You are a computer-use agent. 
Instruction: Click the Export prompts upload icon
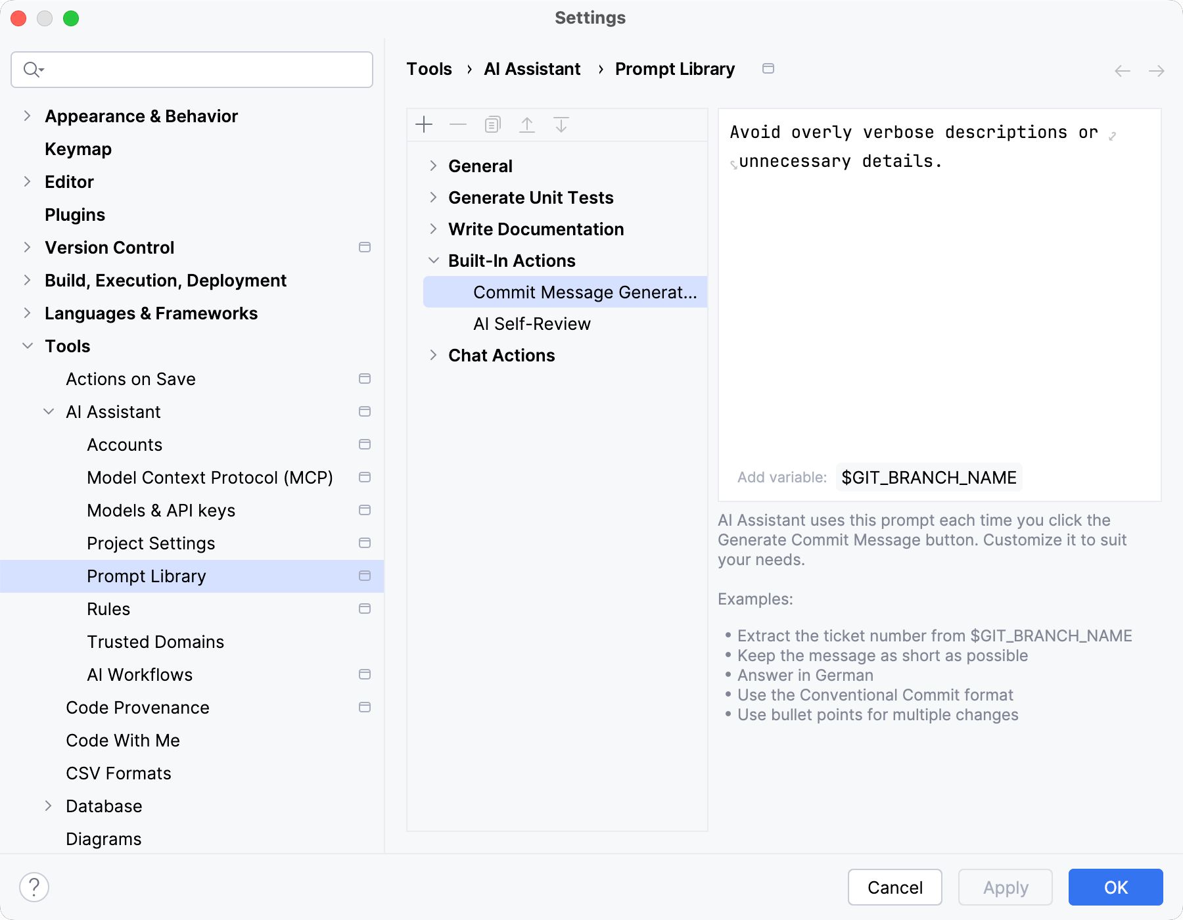click(x=527, y=125)
